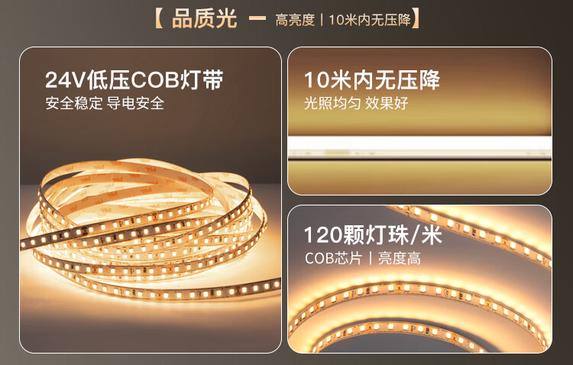Click the dash after 品质光

[x=257, y=18]
